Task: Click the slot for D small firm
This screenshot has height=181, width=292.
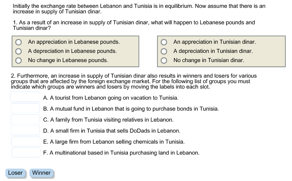Action: (x=25, y=130)
